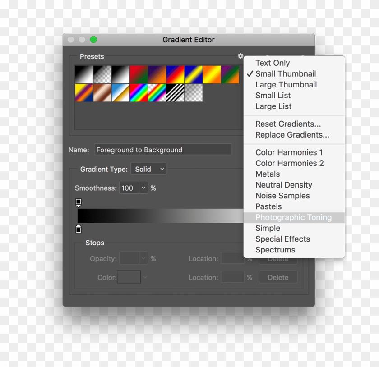Screen dimensions: 379x367
Task: Choose the third Black, White gradient preset
Action: 120,74
